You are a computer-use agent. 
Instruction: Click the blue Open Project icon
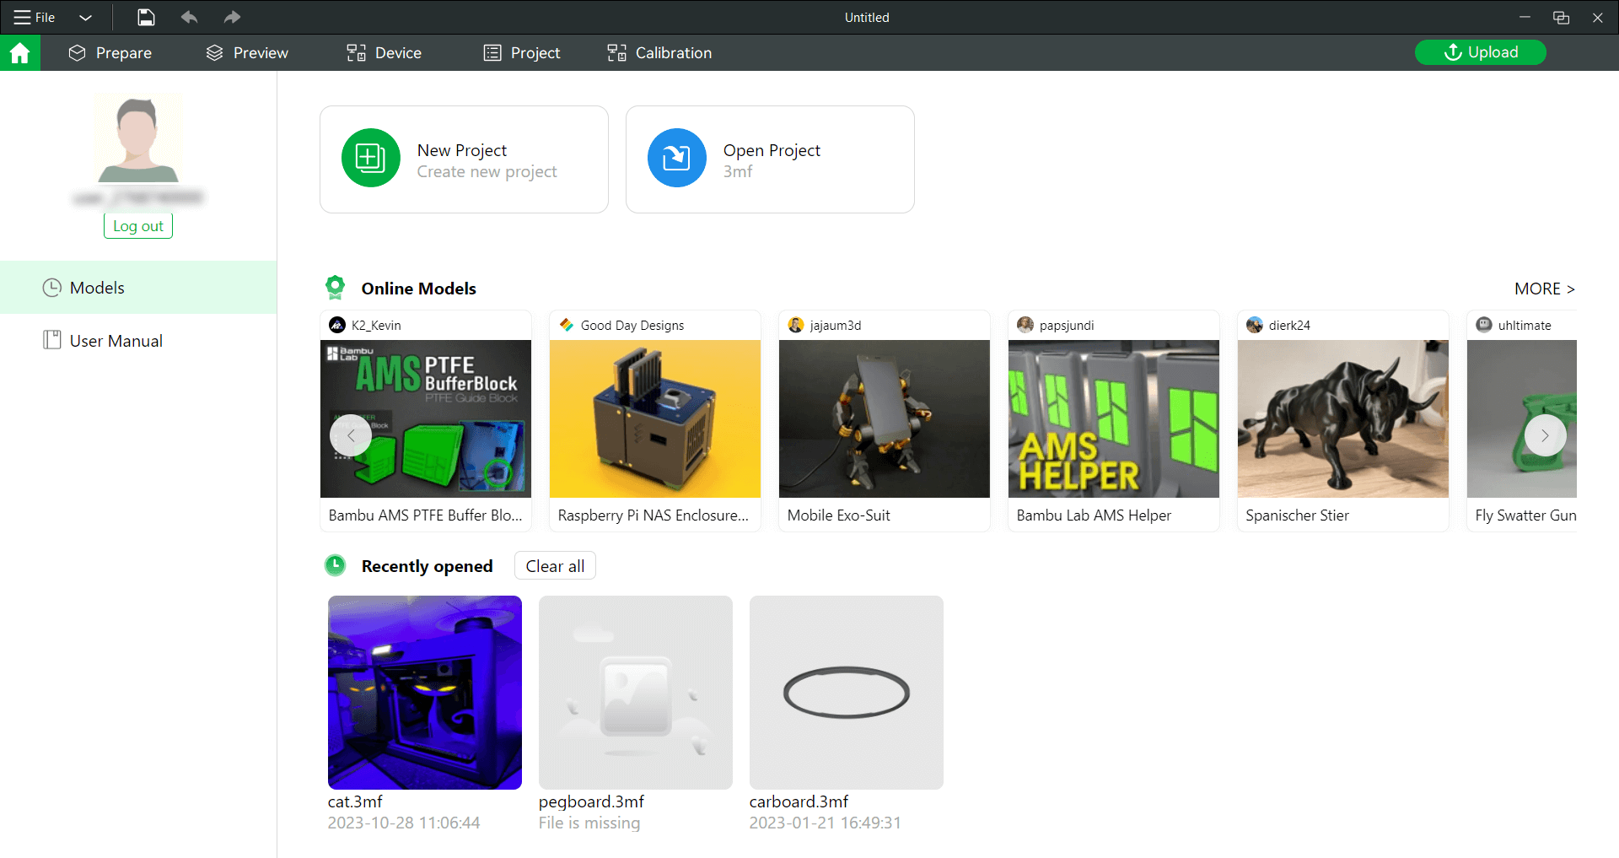677,158
